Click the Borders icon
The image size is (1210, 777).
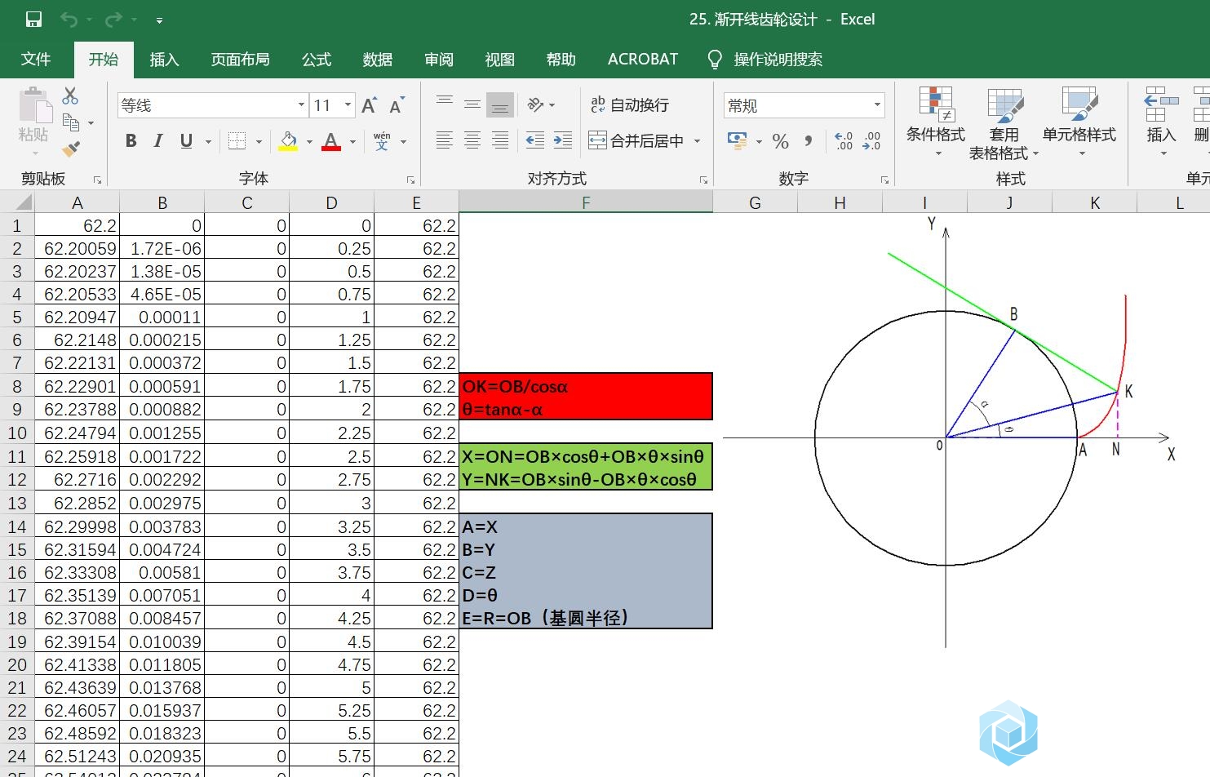click(x=237, y=140)
